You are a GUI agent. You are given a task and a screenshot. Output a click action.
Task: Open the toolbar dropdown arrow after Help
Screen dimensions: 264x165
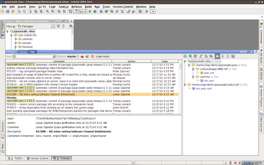click(x=153, y=12)
